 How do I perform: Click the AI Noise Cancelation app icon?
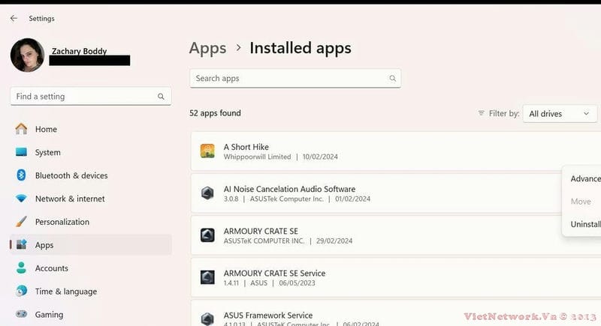pyautogui.click(x=207, y=193)
